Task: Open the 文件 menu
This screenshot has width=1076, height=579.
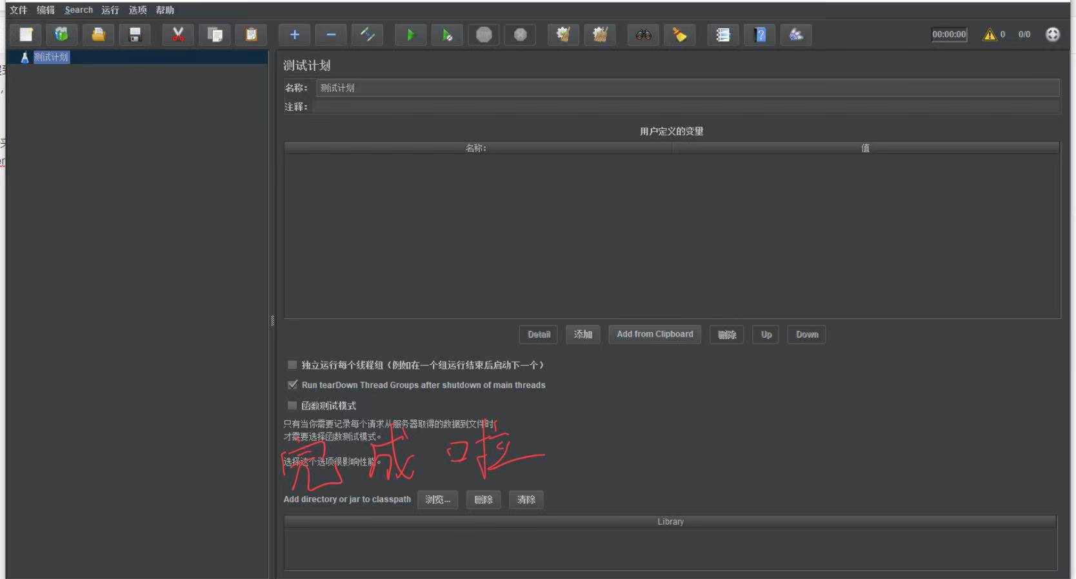Action: (18, 10)
